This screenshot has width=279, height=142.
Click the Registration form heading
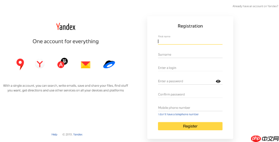pyautogui.click(x=190, y=26)
